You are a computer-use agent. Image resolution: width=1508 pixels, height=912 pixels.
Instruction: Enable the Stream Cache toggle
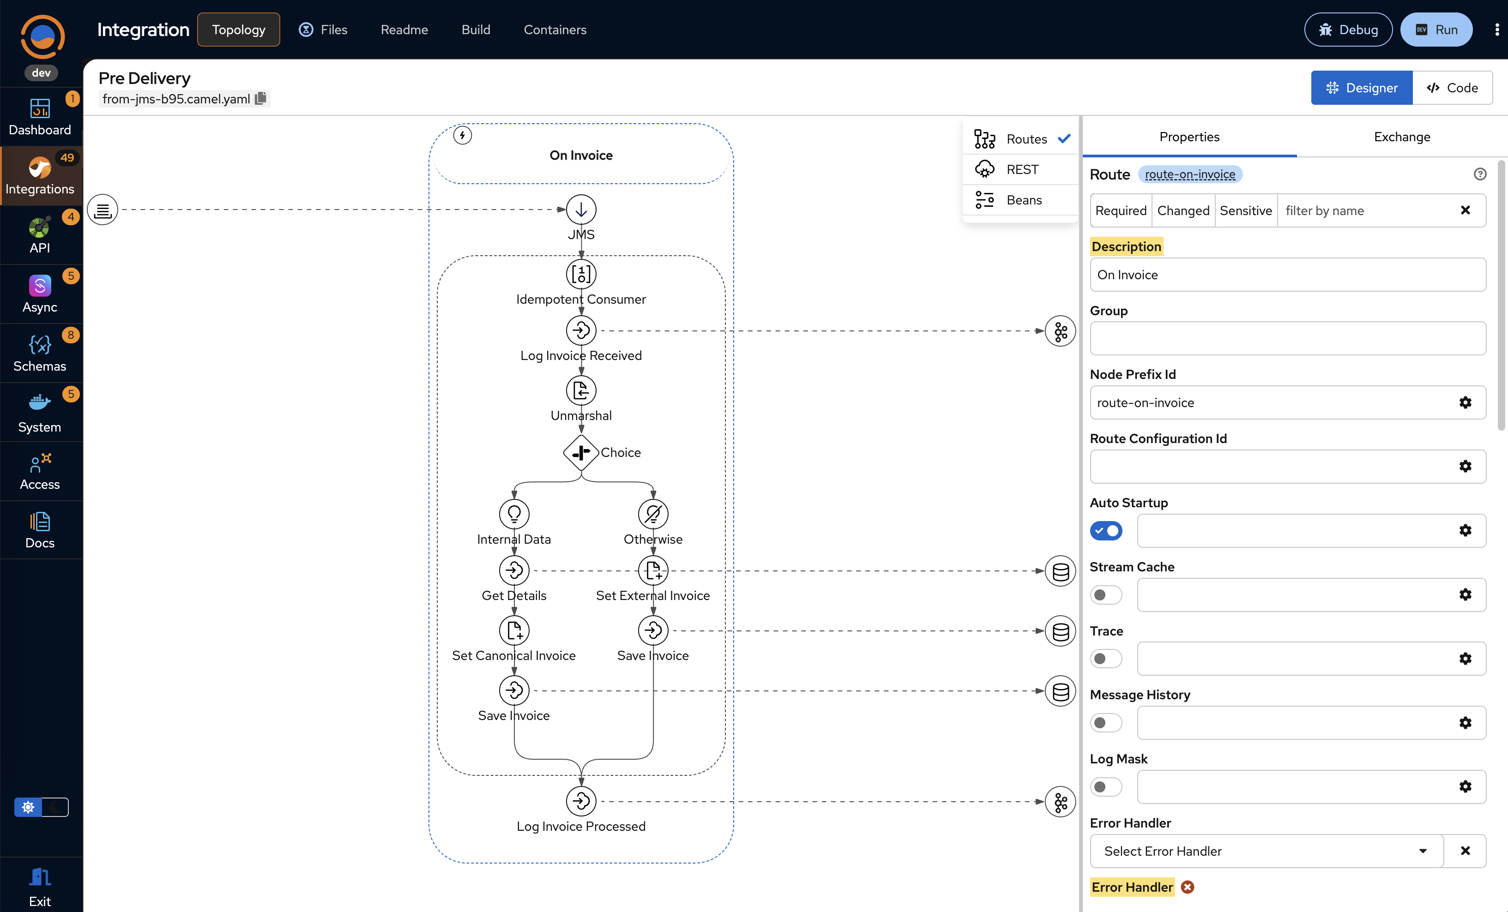click(x=1106, y=594)
